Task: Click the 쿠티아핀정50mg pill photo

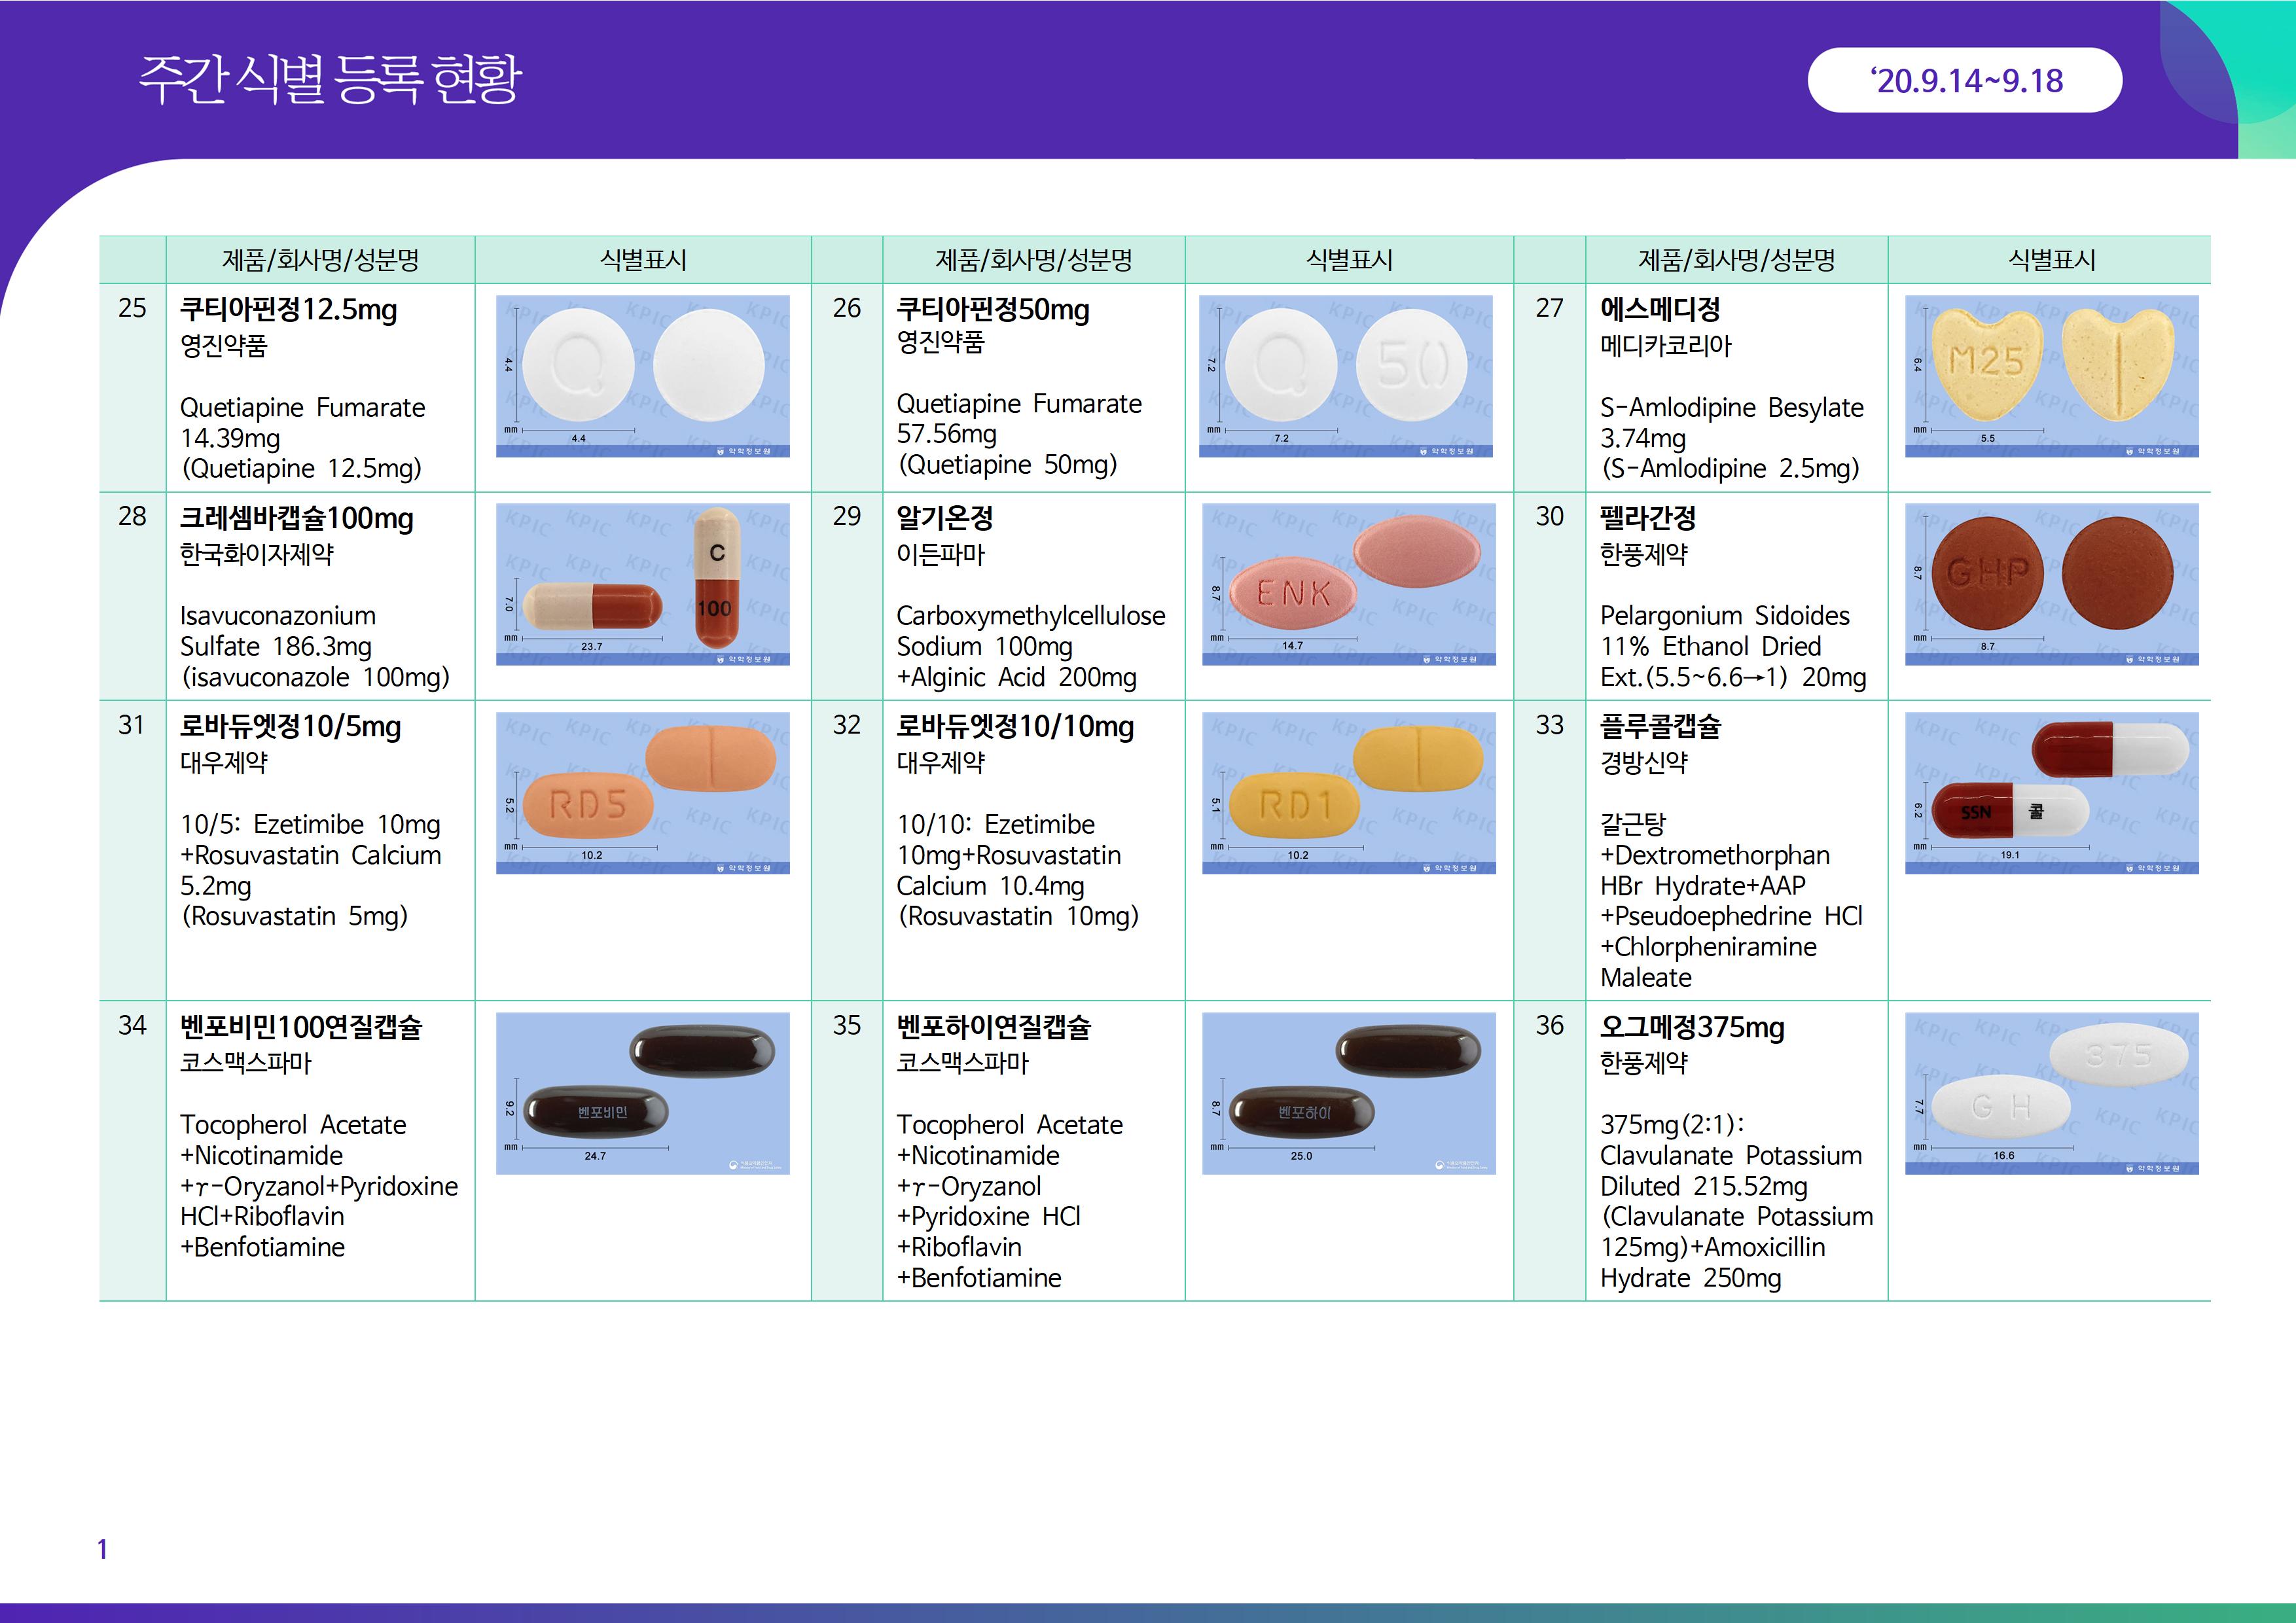Action: [1345, 376]
